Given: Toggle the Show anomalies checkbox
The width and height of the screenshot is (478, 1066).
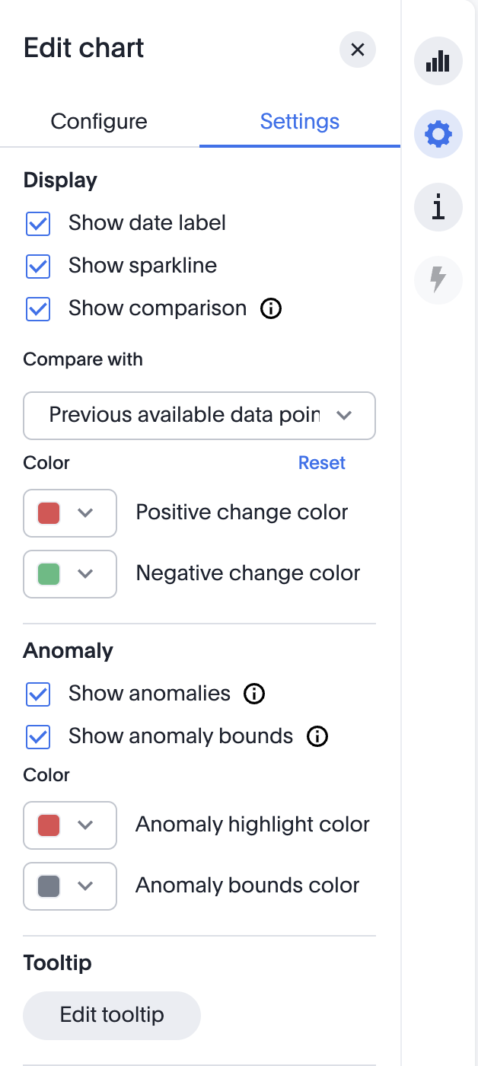Looking at the screenshot, I should (38, 694).
